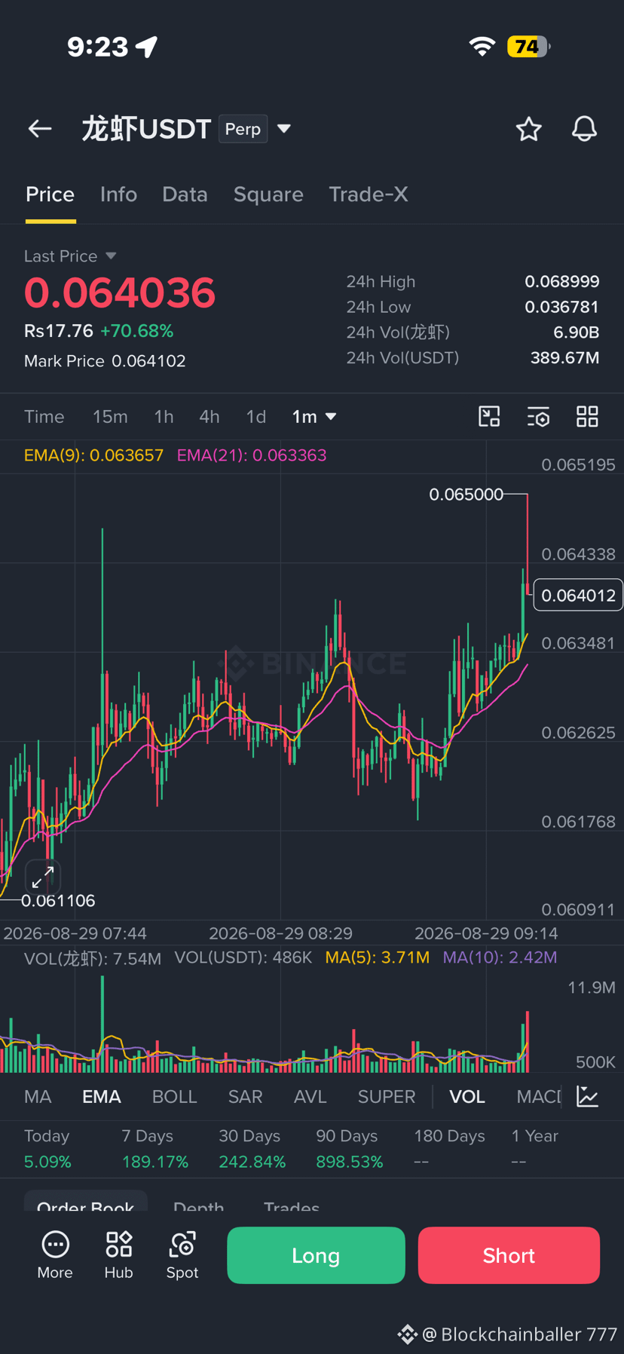Expand the trading pair selector arrow
The image size is (624, 1354).
click(284, 129)
